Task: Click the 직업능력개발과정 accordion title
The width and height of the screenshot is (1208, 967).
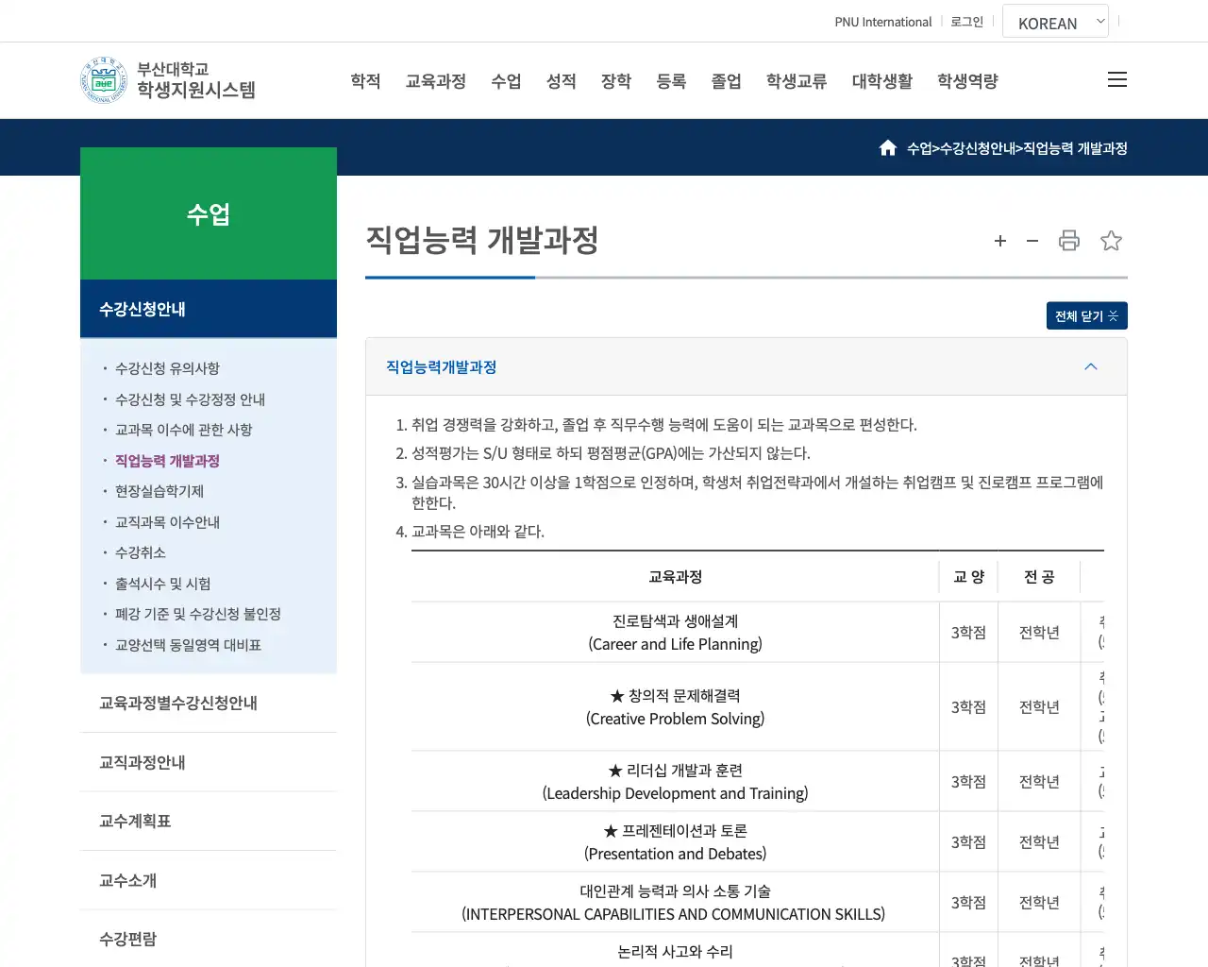Action: point(441,366)
